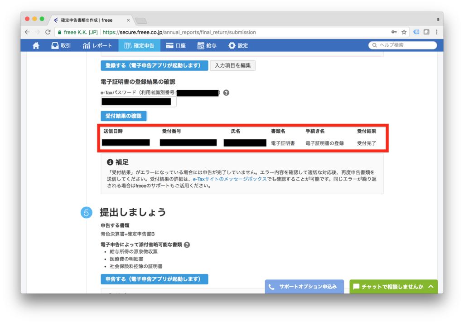Open the チャットで相談しませんか chat widget

394,287
